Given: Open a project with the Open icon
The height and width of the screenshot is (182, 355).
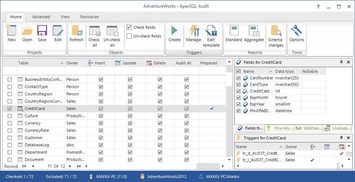Looking at the screenshot, I should point(27,33).
